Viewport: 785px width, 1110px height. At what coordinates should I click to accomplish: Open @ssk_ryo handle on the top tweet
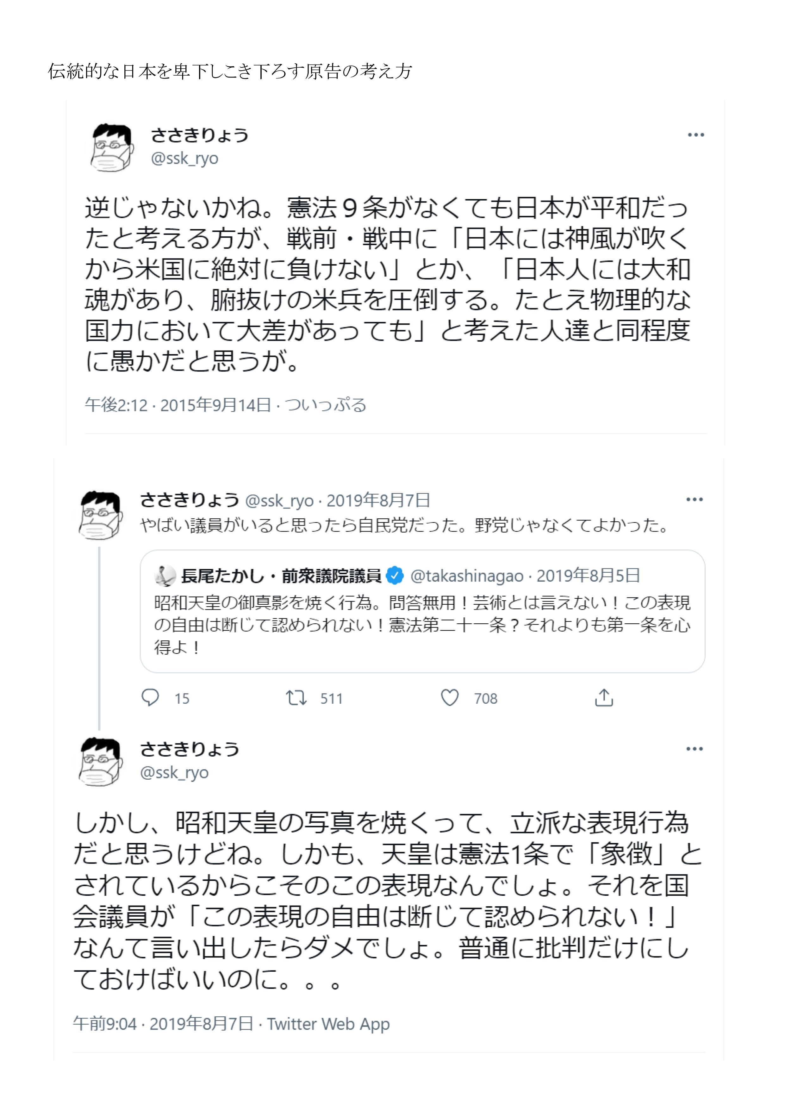185,159
